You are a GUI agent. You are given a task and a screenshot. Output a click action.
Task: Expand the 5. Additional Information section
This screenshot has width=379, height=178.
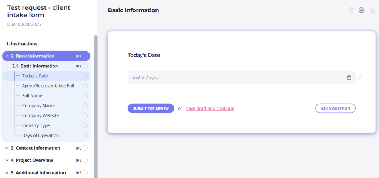point(7,173)
